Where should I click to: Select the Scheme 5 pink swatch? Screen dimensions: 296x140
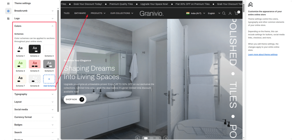(35, 64)
